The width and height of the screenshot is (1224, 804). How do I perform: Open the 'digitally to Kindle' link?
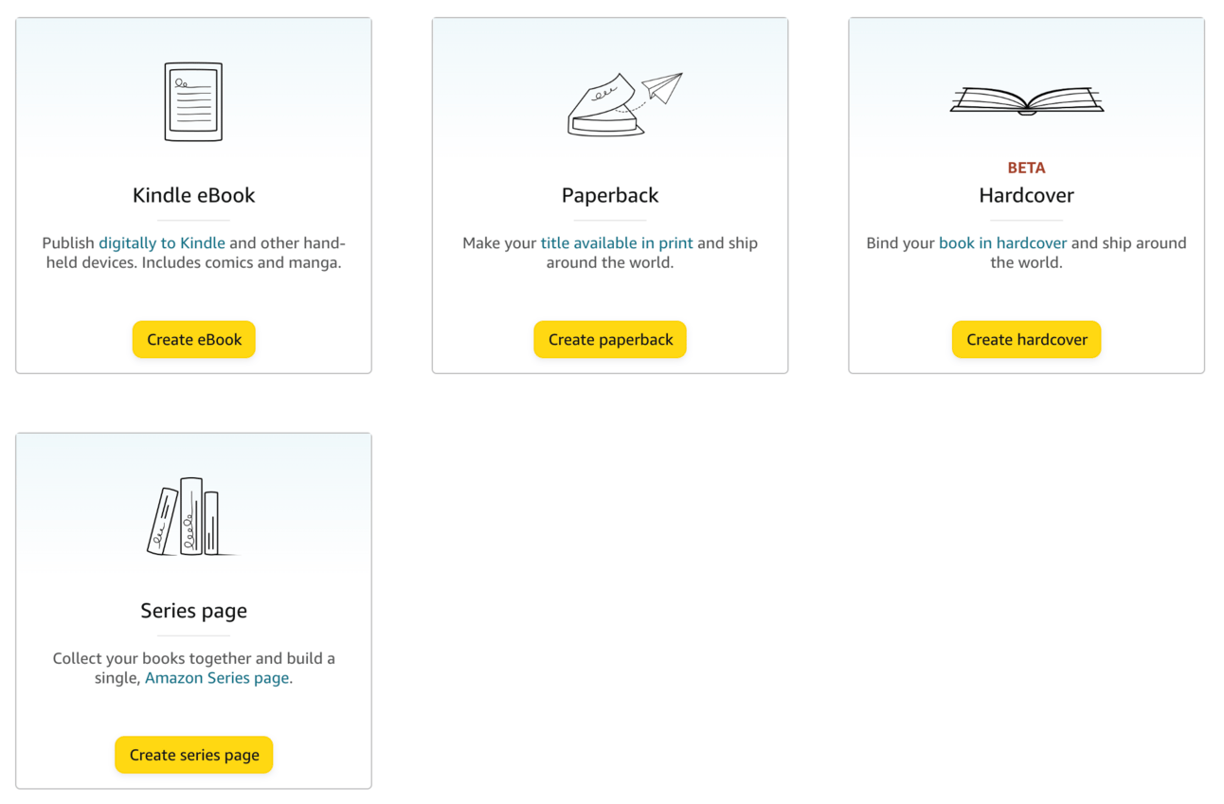point(162,243)
